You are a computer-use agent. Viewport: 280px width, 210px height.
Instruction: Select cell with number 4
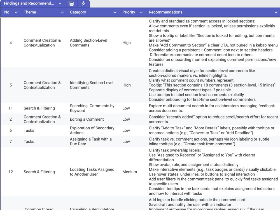[11, 43]
